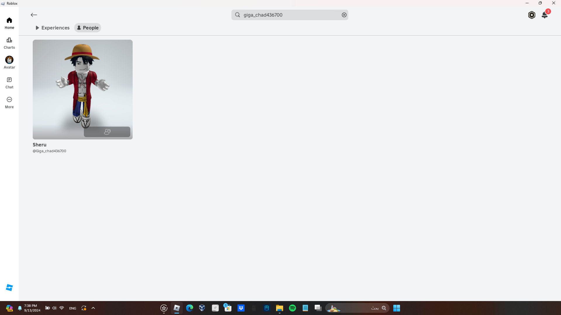Open Microsoft Edge from the taskbar
This screenshot has height=315, width=561.
click(x=190, y=308)
